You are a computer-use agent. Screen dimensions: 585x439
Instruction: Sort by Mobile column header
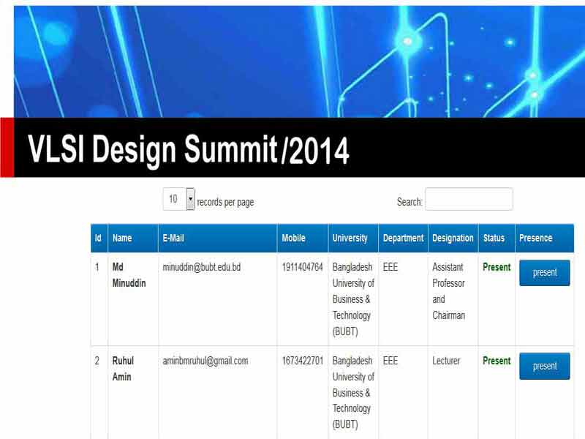click(303, 239)
